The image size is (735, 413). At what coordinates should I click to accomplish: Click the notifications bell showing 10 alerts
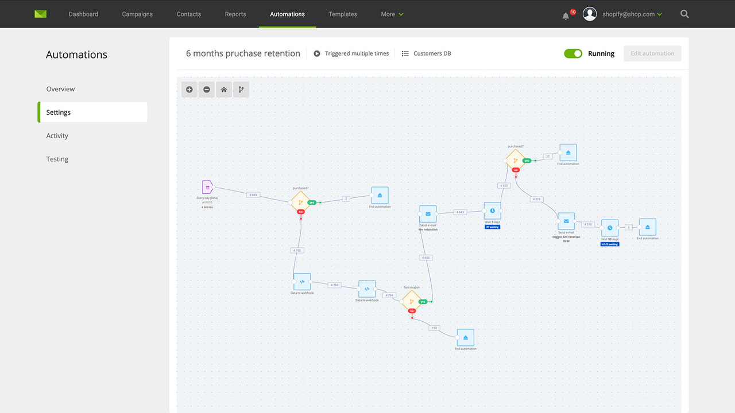pos(566,15)
